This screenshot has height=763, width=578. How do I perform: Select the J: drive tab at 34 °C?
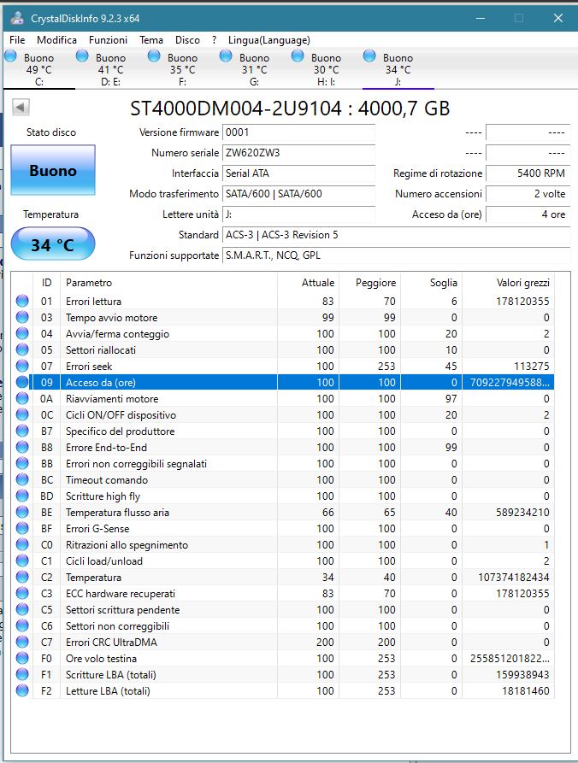398,69
